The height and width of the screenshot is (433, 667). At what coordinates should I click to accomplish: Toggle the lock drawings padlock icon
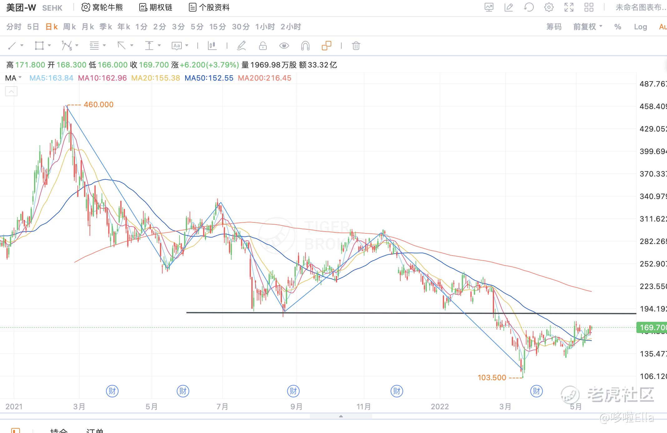pos(263,46)
